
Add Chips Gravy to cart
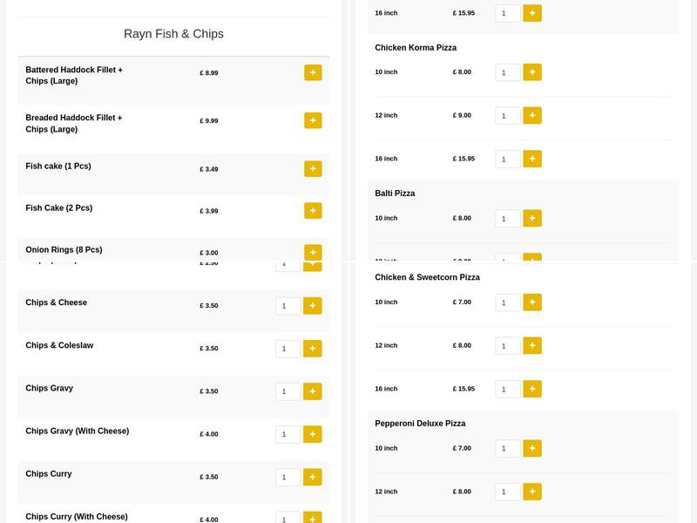pos(313,391)
